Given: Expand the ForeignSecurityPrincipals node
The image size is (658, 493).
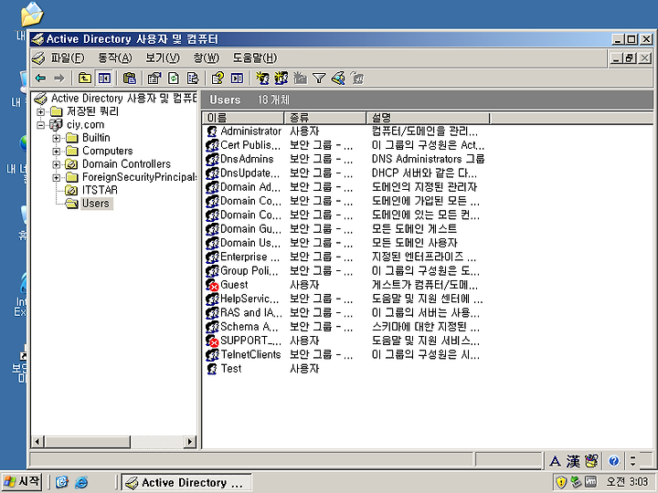Looking at the screenshot, I should pos(57,177).
